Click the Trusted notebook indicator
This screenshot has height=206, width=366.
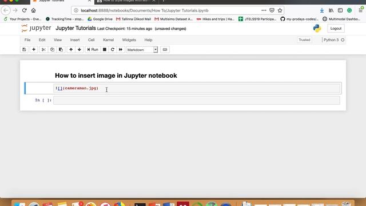coord(304,40)
